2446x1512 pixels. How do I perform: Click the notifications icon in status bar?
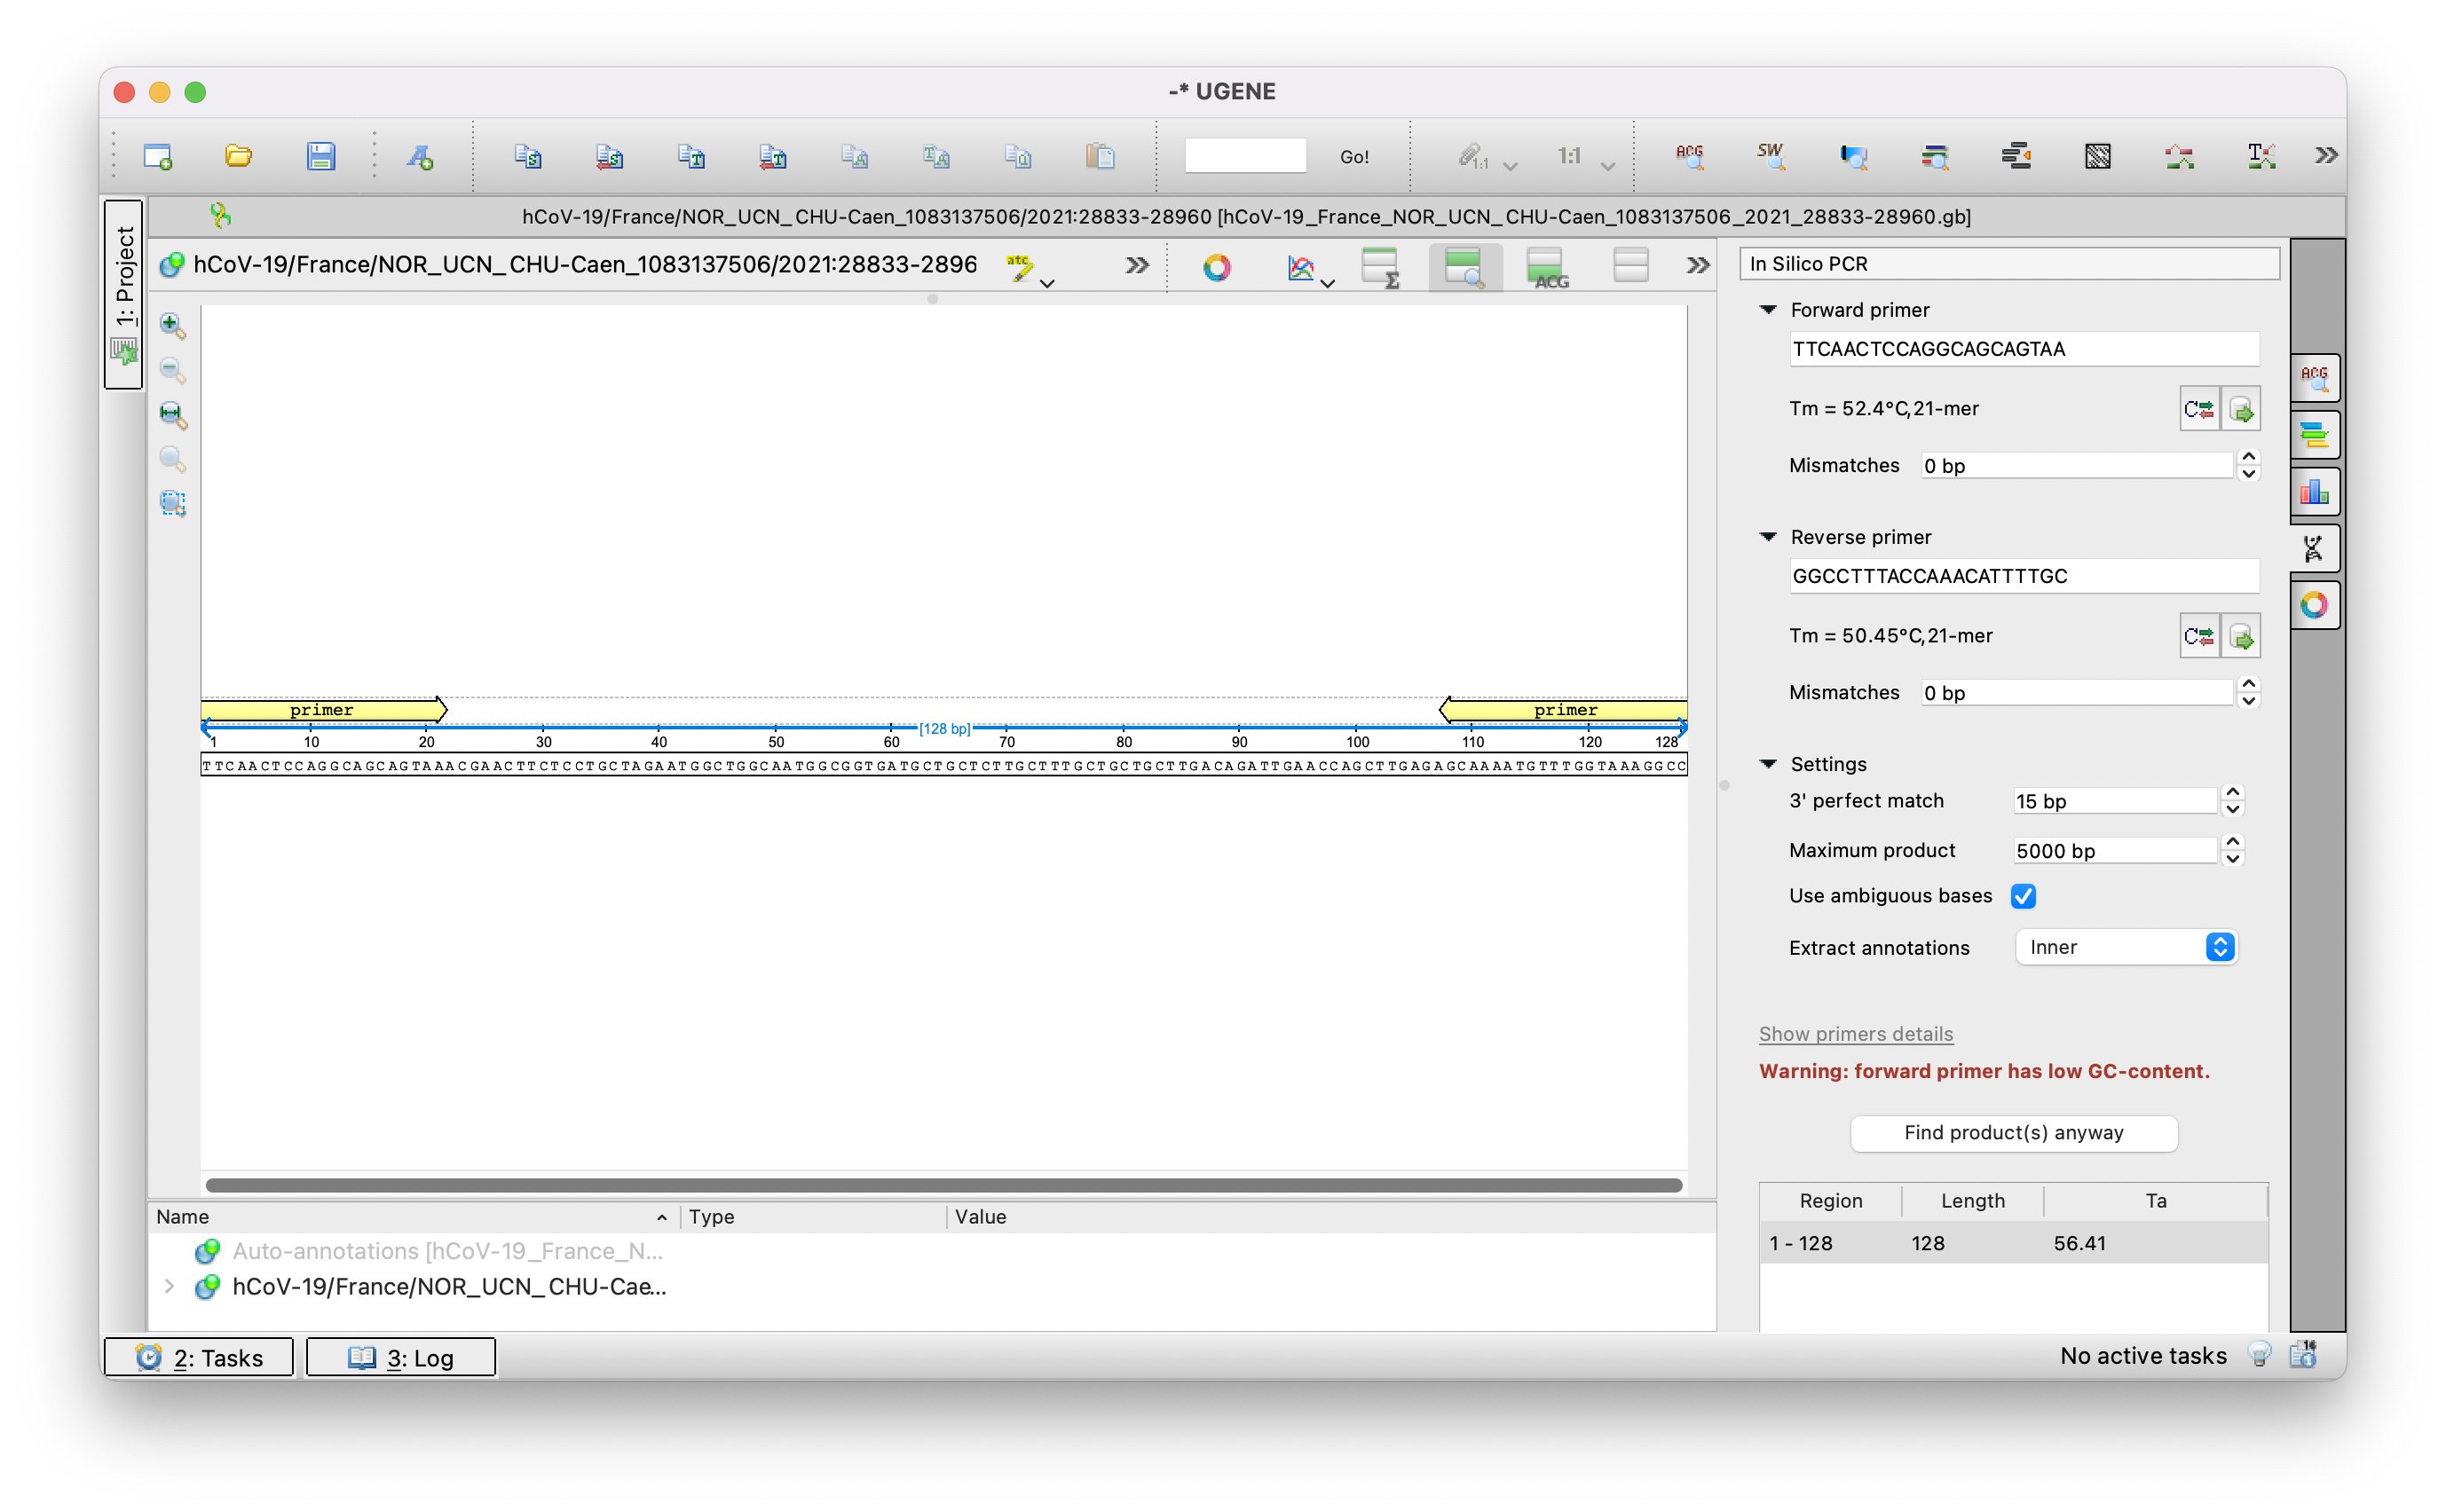click(2303, 1355)
